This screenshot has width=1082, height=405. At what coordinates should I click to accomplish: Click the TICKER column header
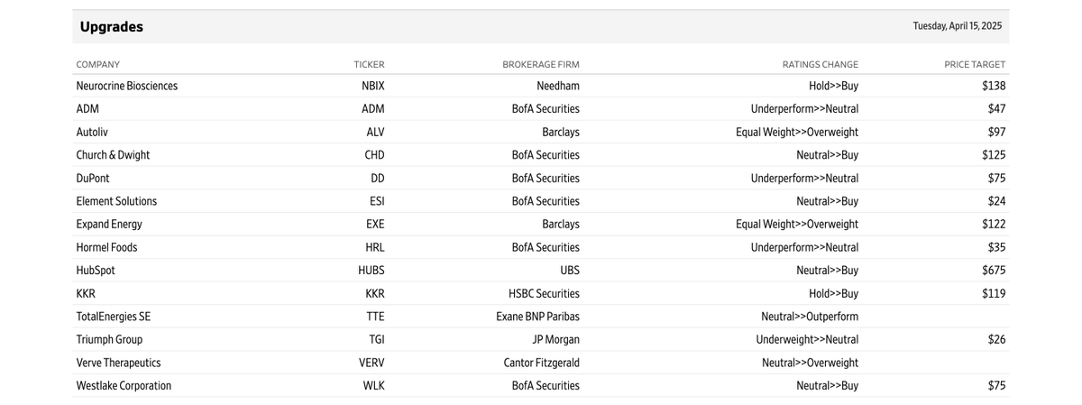(369, 65)
